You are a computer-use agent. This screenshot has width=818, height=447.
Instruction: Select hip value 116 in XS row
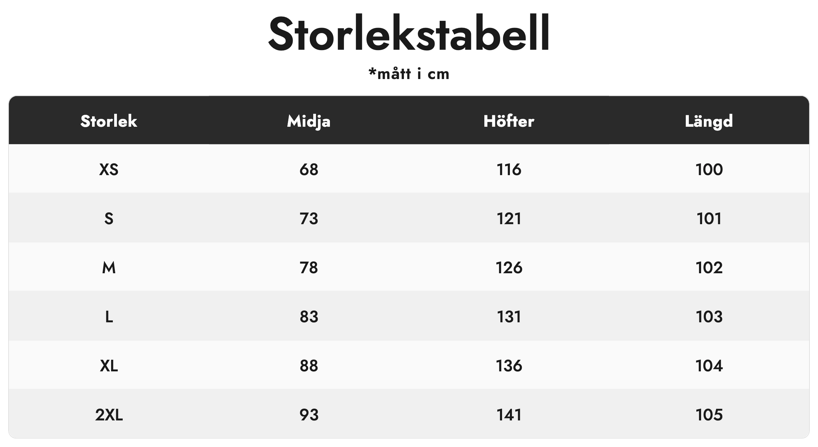pyautogui.click(x=509, y=170)
